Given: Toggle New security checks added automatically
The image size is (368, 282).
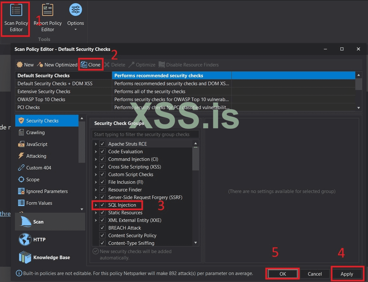Looking at the screenshot, I should (x=96, y=251).
